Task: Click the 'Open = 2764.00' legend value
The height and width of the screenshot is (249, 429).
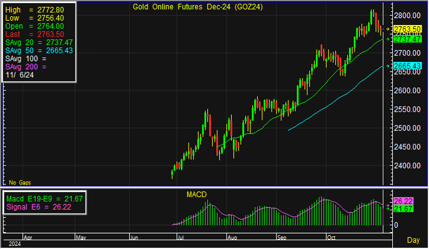Action: tap(34, 26)
